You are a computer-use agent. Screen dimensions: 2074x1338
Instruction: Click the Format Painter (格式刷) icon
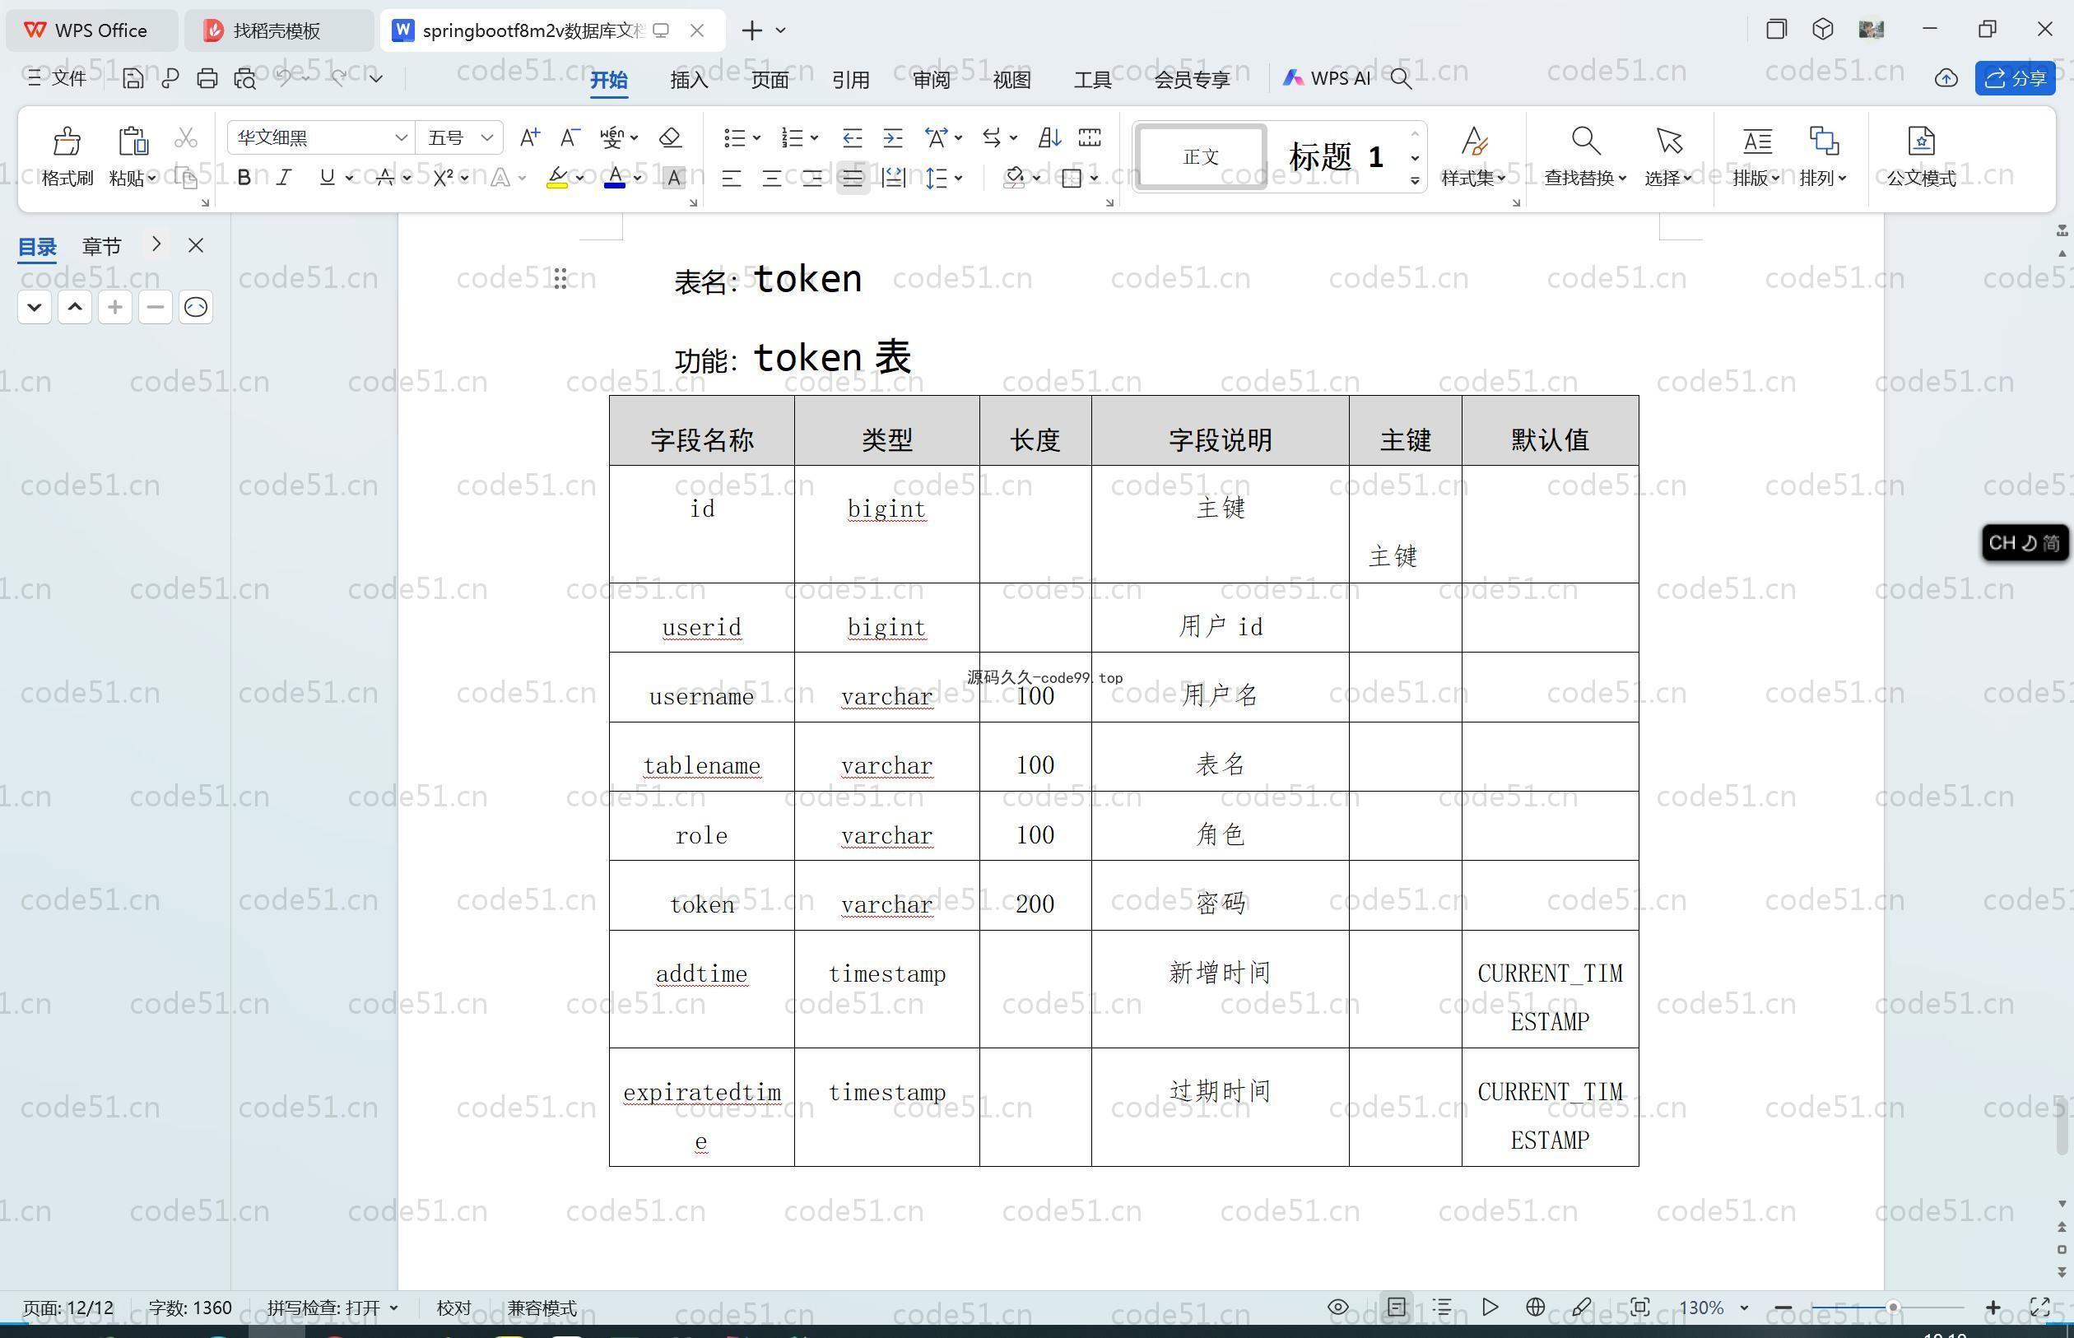pos(67,142)
